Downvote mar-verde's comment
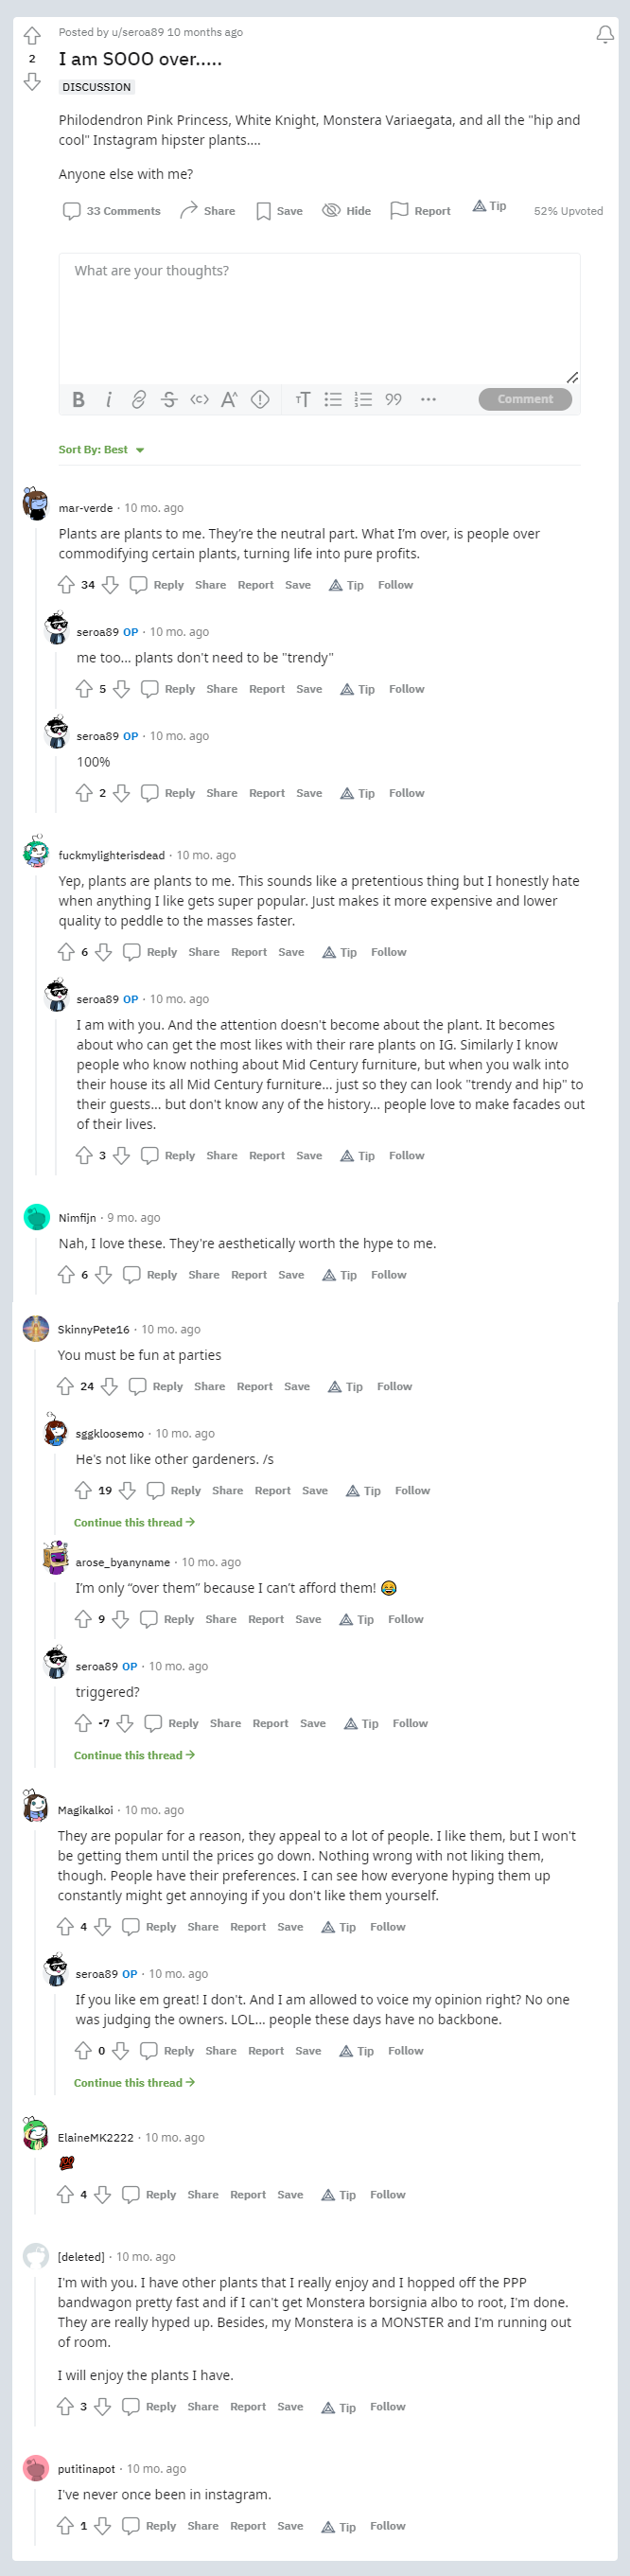630x2576 pixels. (x=111, y=585)
